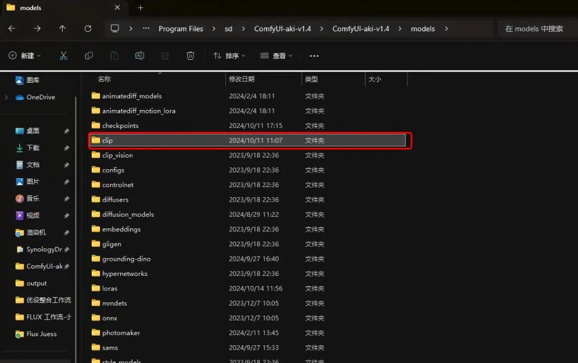Navigate to Program Files breadcrumb
Viewport: 578px width, 363px height.
pos(181,28)
